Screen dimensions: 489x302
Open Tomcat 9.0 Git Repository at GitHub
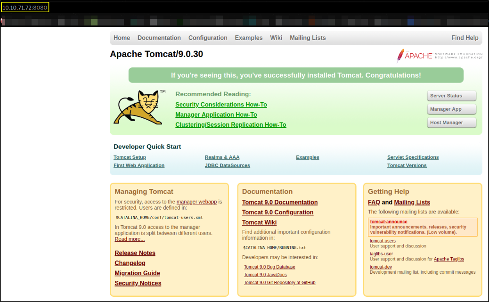coord(279,282)
